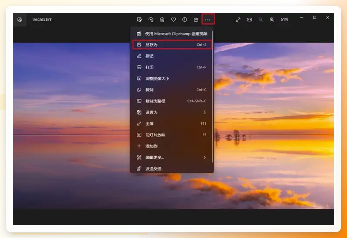
Task: Enter fullscreen using the diagonal arrows toolbar icon
Action: click(238, 20)
